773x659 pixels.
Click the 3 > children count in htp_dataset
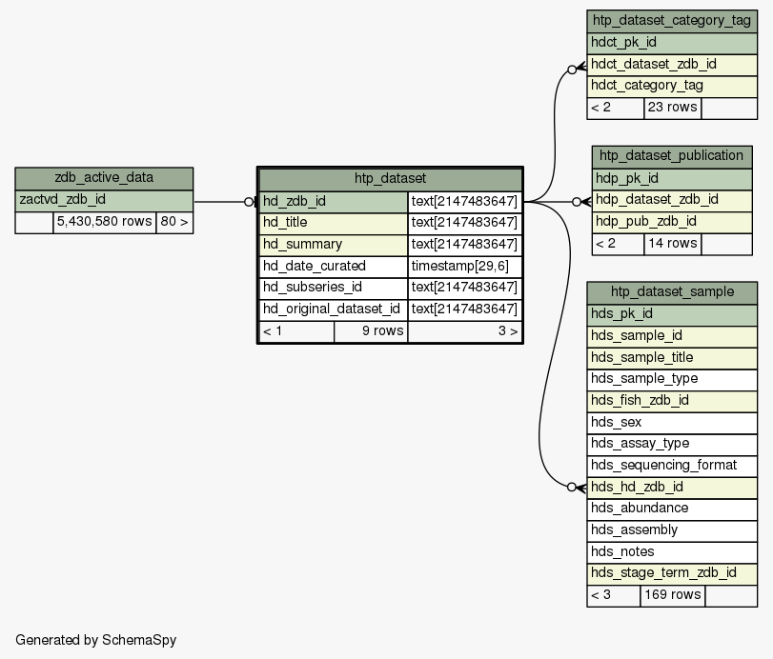point(465,331)
